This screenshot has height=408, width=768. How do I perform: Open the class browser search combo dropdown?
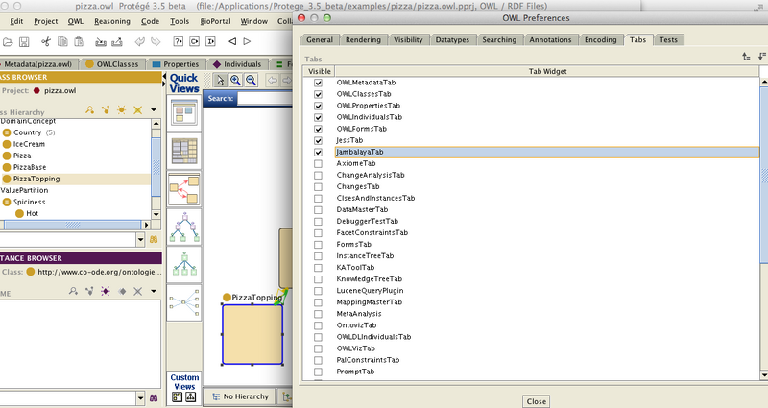click(x=140, y=239)
